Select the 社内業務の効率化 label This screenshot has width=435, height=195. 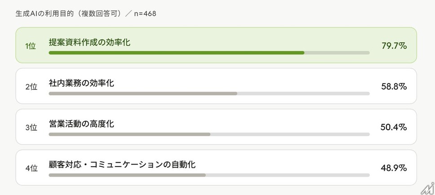click(x=81, y=83)
